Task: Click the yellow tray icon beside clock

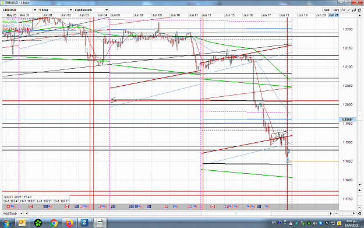Action: [x=339, y=223]
